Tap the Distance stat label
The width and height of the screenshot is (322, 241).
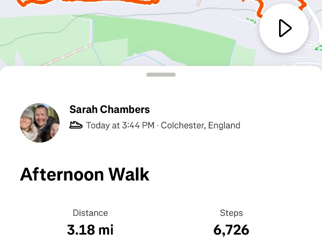pyautogui.click(x=90, y=213)
